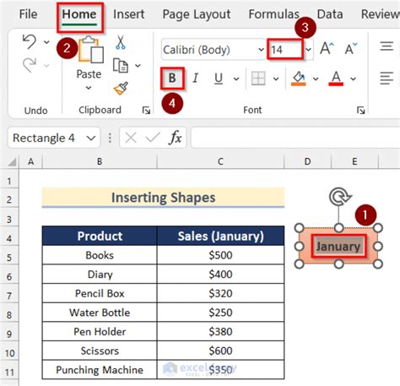Expand the Paste options arrow

pos(89,88)
